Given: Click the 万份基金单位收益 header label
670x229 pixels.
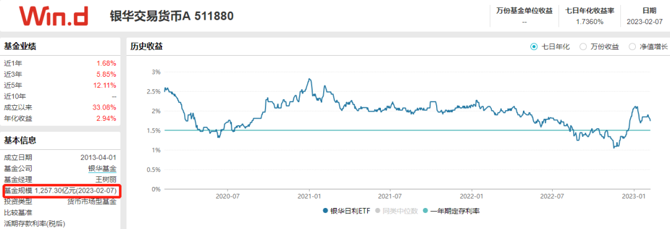Looking at the screenshot, I should 524,11.
